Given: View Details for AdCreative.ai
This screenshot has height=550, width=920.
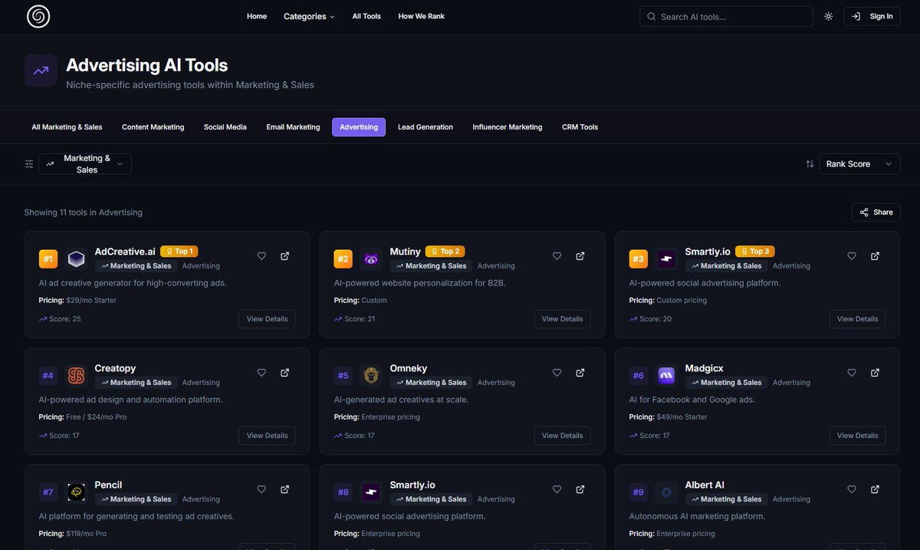Looking at the screenshot, I should click(x=267, y=319).
